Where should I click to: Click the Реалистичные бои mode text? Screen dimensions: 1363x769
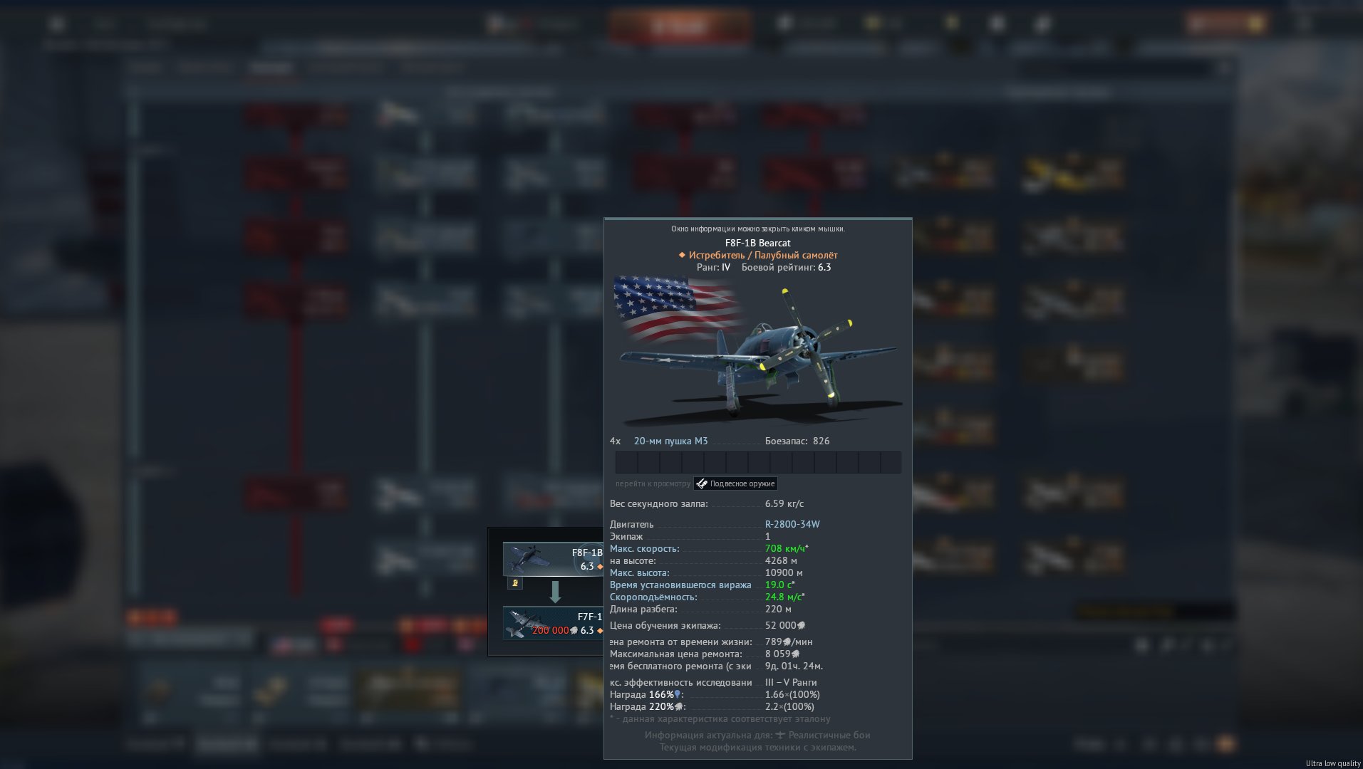829,735
